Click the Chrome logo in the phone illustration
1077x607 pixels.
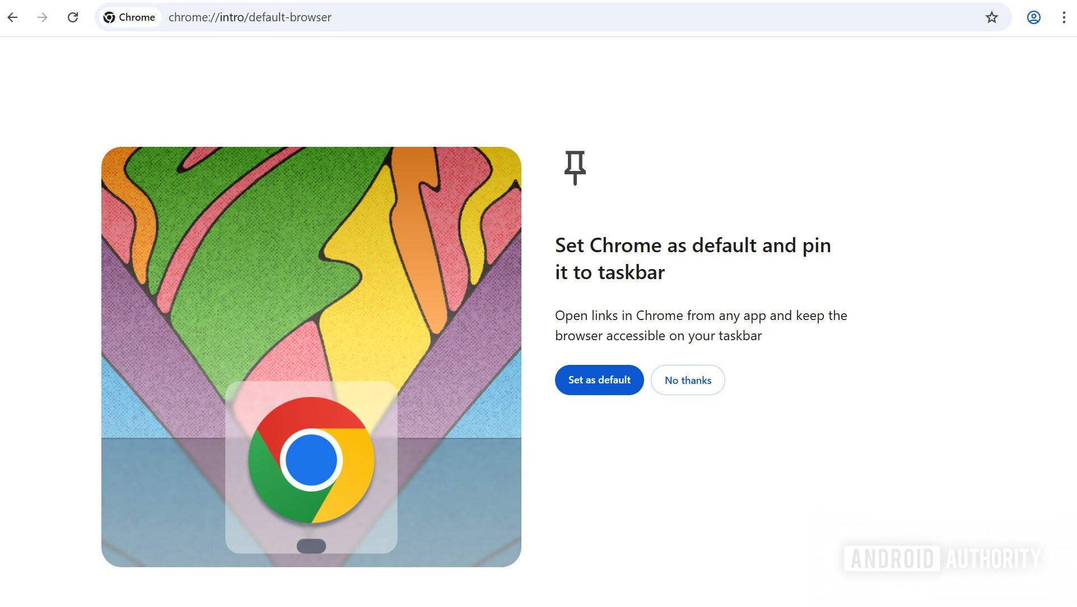pos(312,460)
